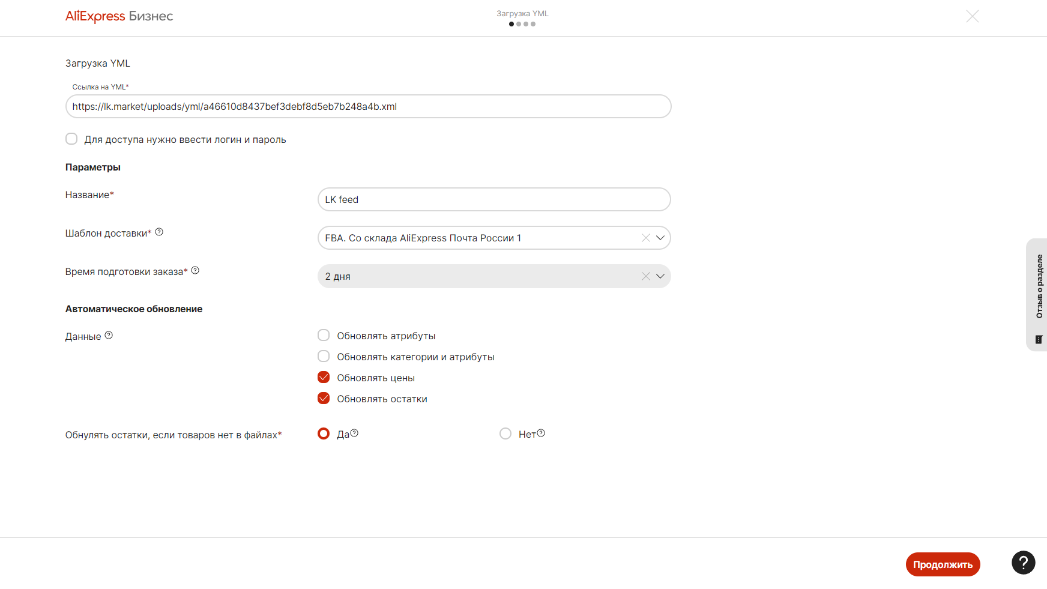1047x589 pixels.
Task: Show hint icon next to Шаблон доставки
Action: (x=159, y=232)
